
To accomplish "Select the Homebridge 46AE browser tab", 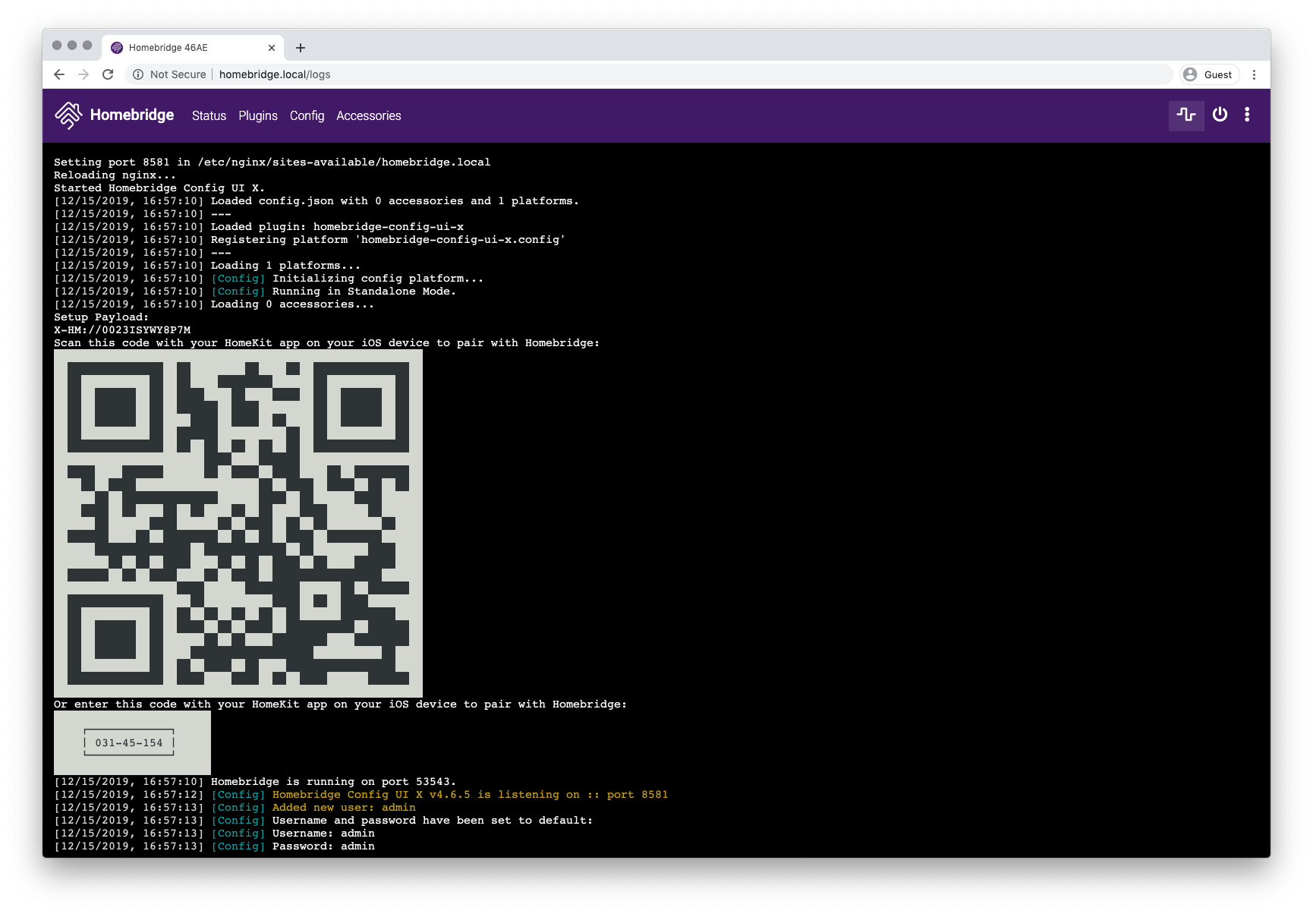I will pos(193,48).
